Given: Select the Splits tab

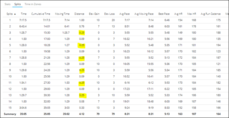Looking at the screenshot, I should point(17,4).
